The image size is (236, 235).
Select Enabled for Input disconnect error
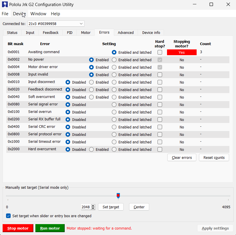91,82
